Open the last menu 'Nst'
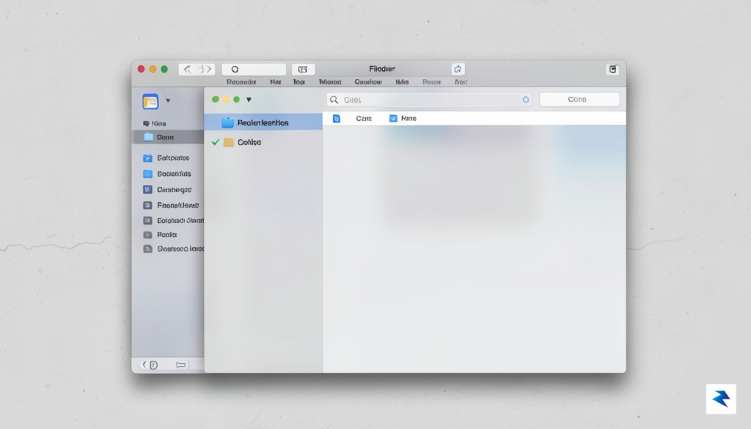The width and height of the screenshot is (751, 429). click(461, 82)
